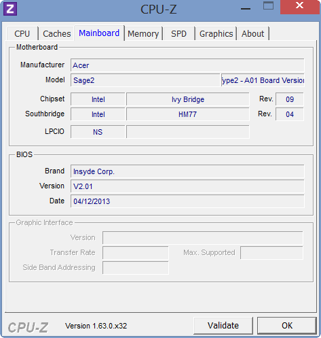This screenshot has height=338, width=321.
Task: Open the SPD tab
Action: click(178, 34)
